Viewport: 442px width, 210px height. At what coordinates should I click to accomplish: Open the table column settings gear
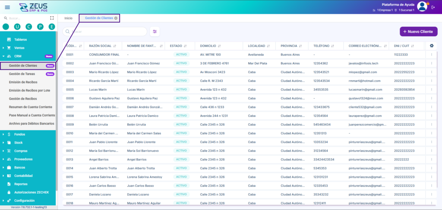pos(431,46)
